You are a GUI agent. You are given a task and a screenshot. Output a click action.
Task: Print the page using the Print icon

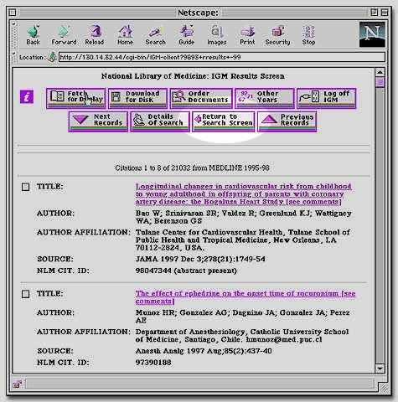click(247, 35)
